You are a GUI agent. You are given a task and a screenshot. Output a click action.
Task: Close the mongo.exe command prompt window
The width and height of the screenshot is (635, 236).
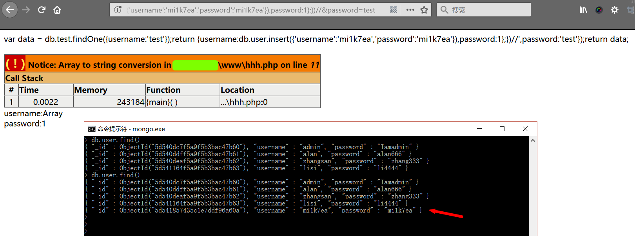point(525,129)
